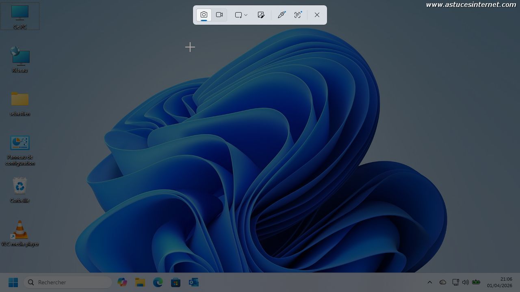Click the Rechercher taskbar search box
The width and height of the screenshot is (520, 292).
[x=68, y=282]
